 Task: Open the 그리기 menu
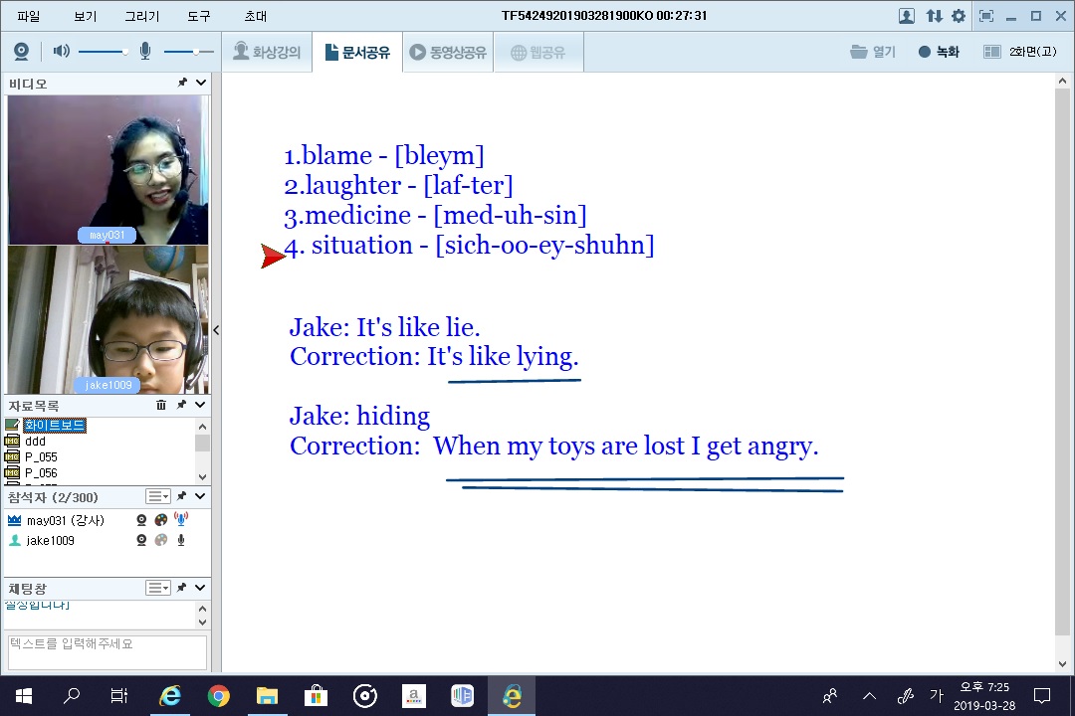(141, 16)
